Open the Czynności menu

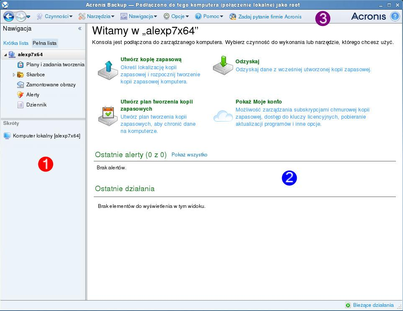tap(58, 16)
